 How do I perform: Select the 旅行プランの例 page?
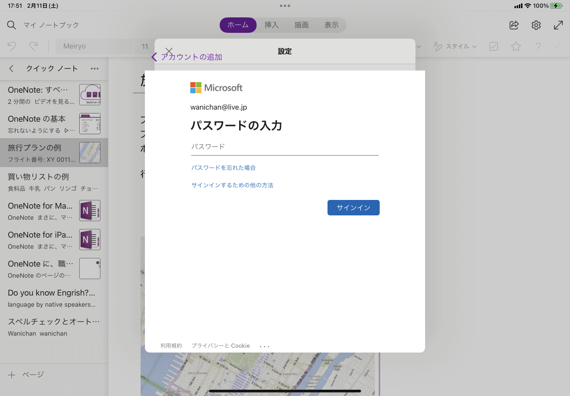point(54,153)
